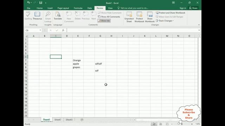Click the Sign in link
This screenshot has height=126, width=225.
point(183,8)
